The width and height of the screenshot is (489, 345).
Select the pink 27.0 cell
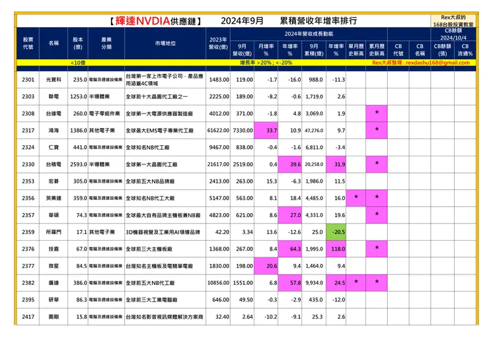pos(289,215)
